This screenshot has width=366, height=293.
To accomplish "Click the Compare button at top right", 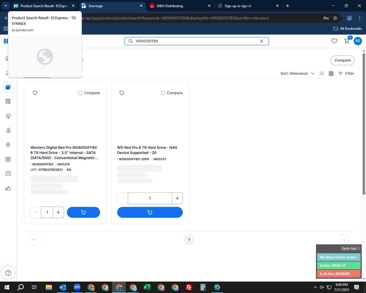I will [343, 60].
